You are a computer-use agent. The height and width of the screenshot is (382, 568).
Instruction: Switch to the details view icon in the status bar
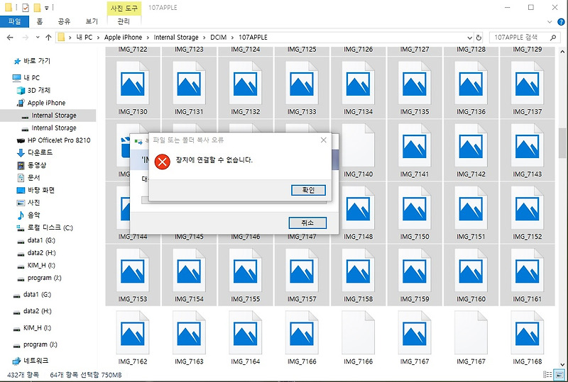pyautogui.click(x=547, y=375)
